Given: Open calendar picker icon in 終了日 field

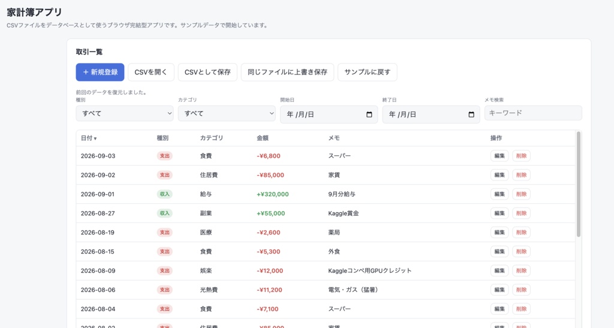Looking at the screenshot, I should (471, 115).
